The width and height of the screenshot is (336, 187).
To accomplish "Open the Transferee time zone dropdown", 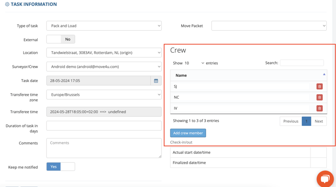I will click(104, 95).
